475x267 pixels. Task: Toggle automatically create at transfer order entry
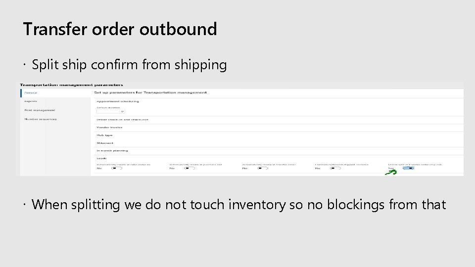click(262, 168)
